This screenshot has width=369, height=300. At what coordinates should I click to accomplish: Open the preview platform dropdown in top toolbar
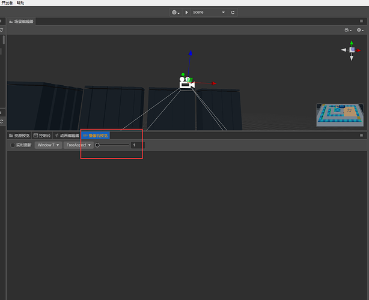tap(175, 13)
